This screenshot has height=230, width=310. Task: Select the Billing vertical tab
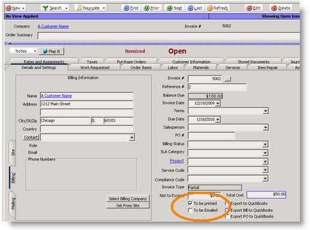13,178
